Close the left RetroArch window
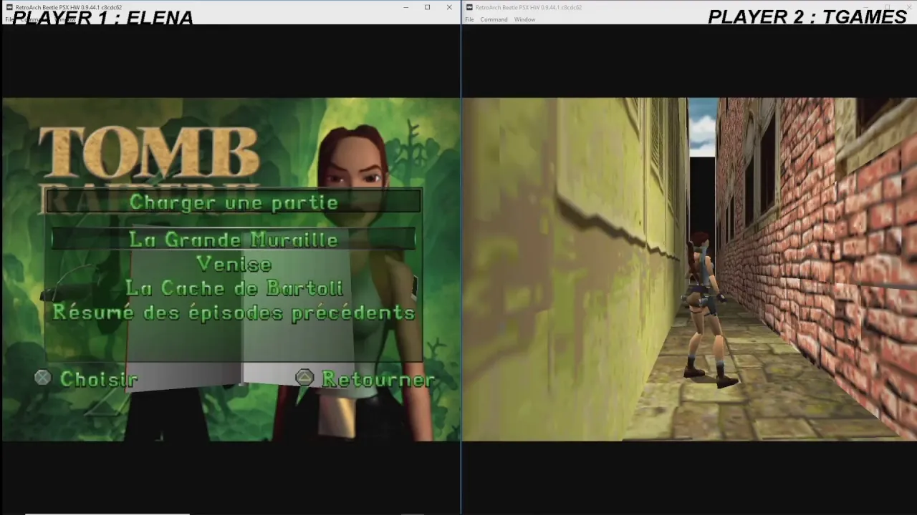Screen dimensions: 917x515 [x=449, y=7]
